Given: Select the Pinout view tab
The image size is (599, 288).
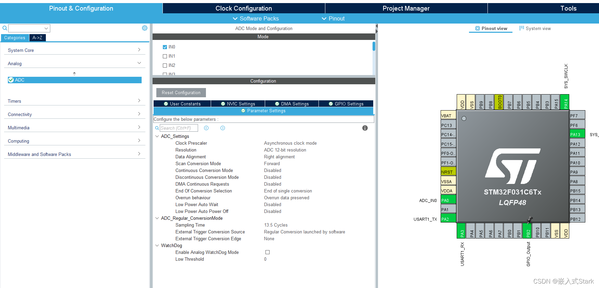Looking at the screenshot, I should click(491, 28).
